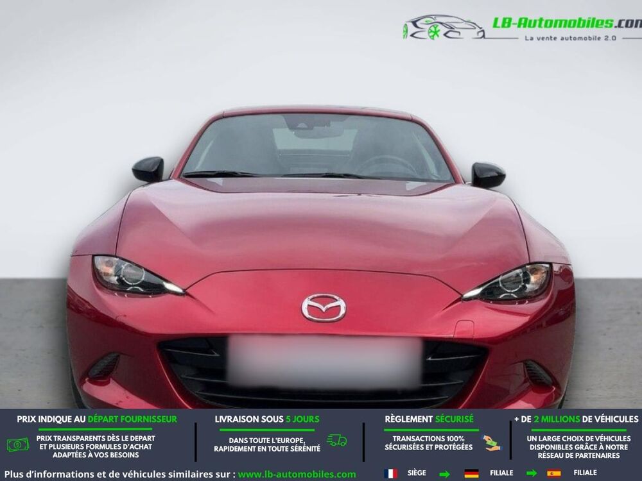
Task: Click 'RÈGLEMENT SÉCURISÉ' heading
Action: click(429, 419)
